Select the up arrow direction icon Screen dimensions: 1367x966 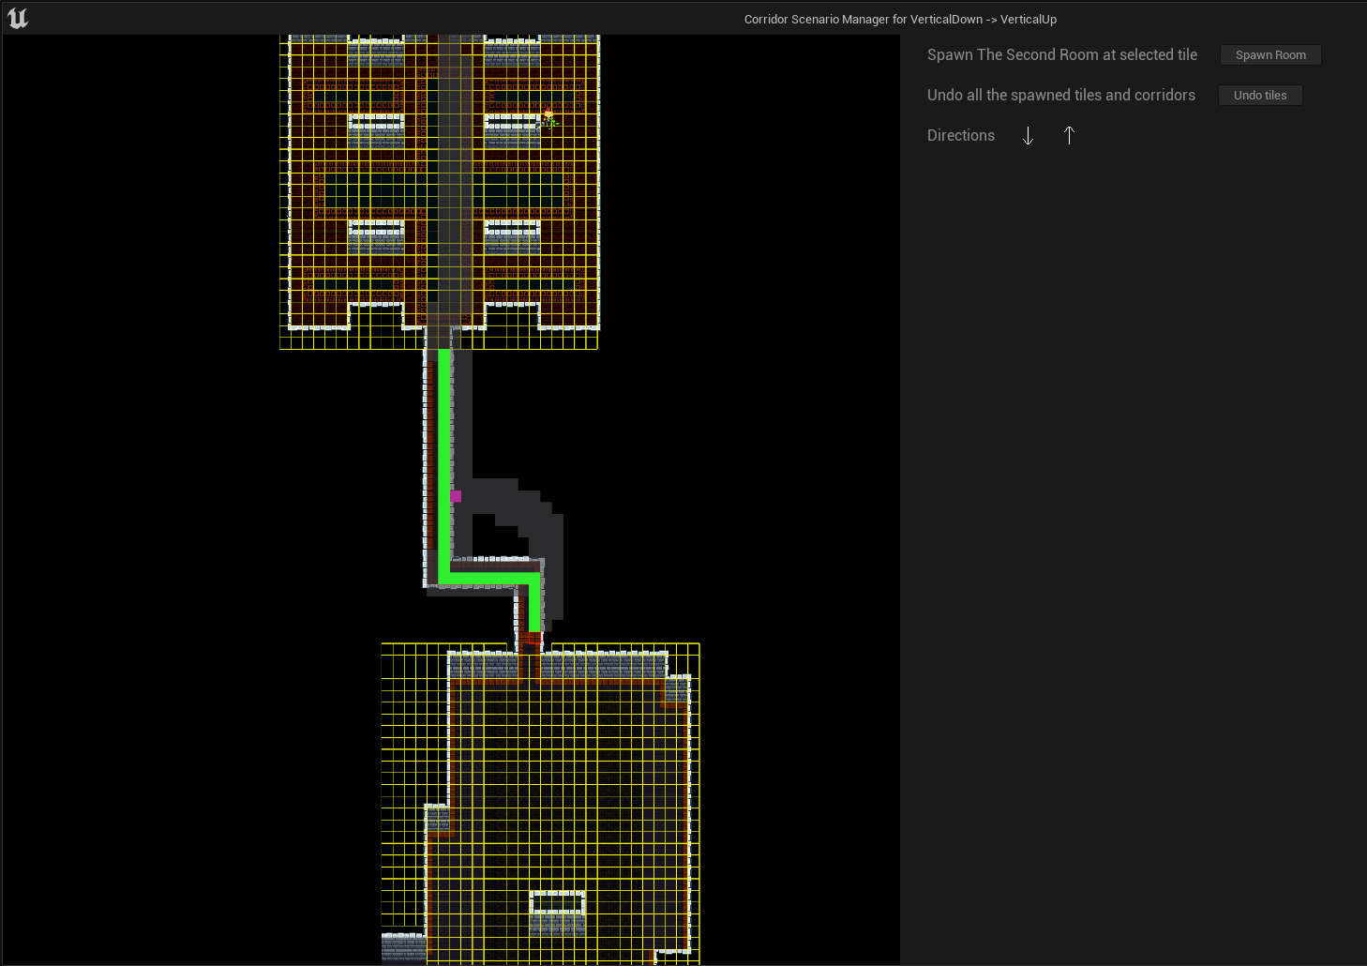(x=1069, y=136)
